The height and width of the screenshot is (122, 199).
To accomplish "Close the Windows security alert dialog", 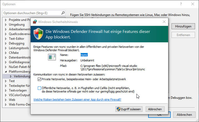I will tap(164, 22).
